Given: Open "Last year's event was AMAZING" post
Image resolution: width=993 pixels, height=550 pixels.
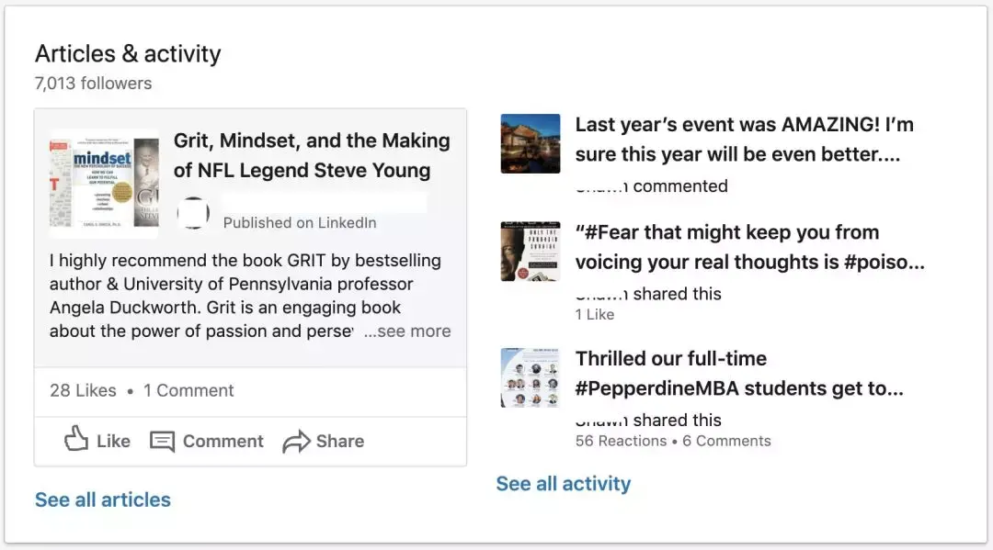Looking at the screenshot, I should (745, 139).
